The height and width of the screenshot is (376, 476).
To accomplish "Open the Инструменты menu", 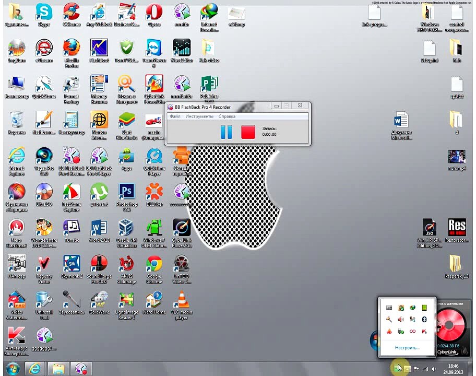I will 199,116.
